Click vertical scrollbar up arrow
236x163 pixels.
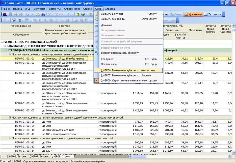[233, 26]
